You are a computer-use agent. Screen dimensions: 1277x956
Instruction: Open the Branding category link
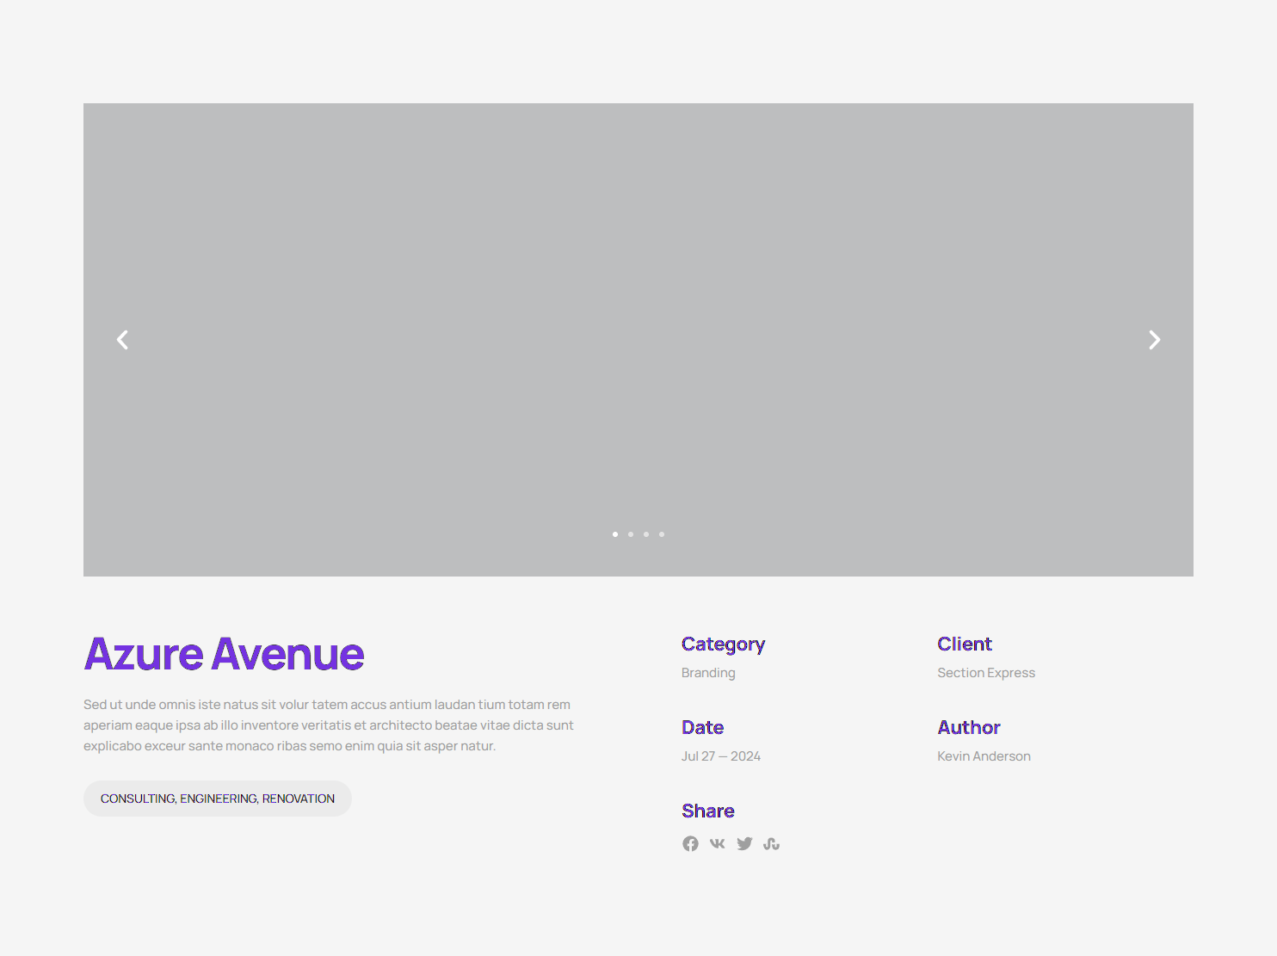click(x=708, y=672)
